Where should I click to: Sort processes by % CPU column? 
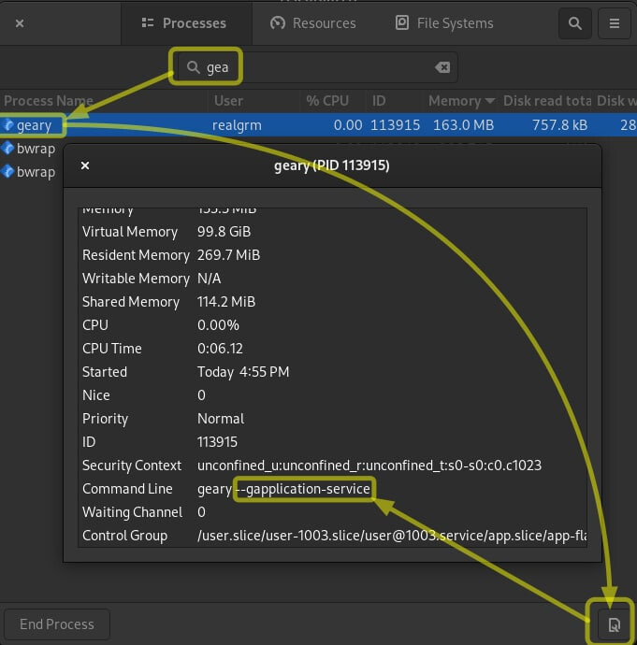(326, 101)
